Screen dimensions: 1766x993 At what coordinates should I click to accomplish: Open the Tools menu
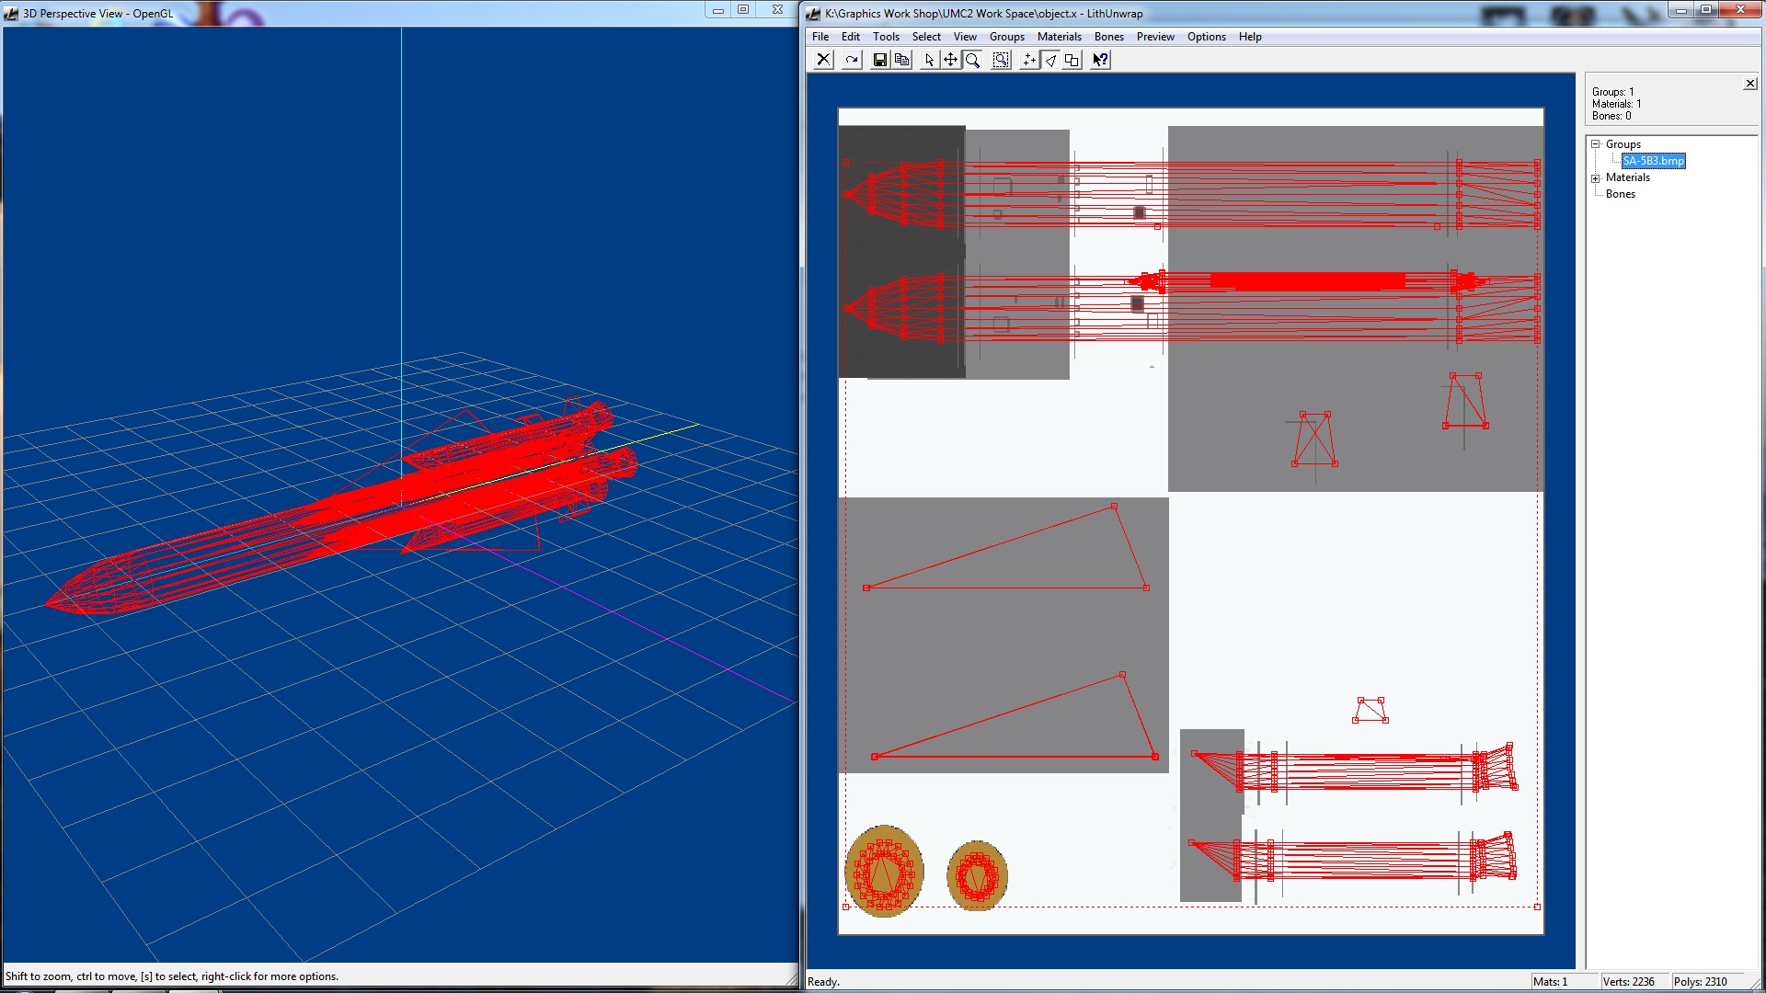886,37
